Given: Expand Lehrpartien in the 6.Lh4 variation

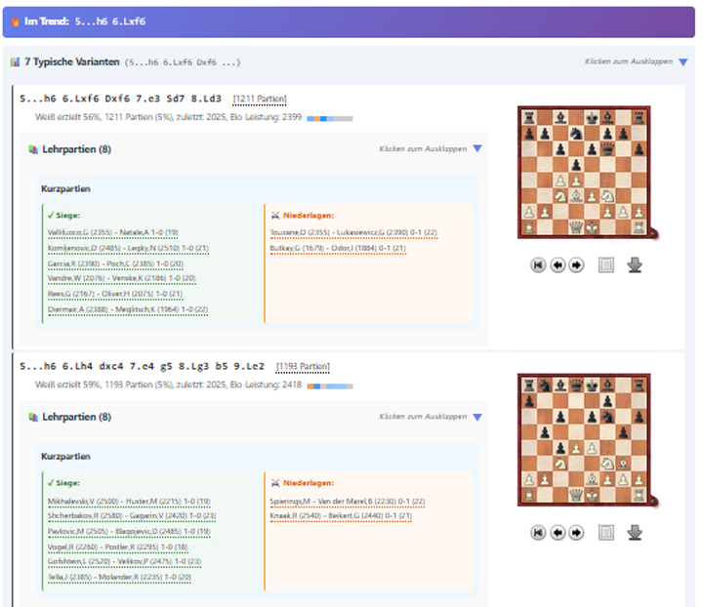Looking at the screenshot, I should [476, 417].
